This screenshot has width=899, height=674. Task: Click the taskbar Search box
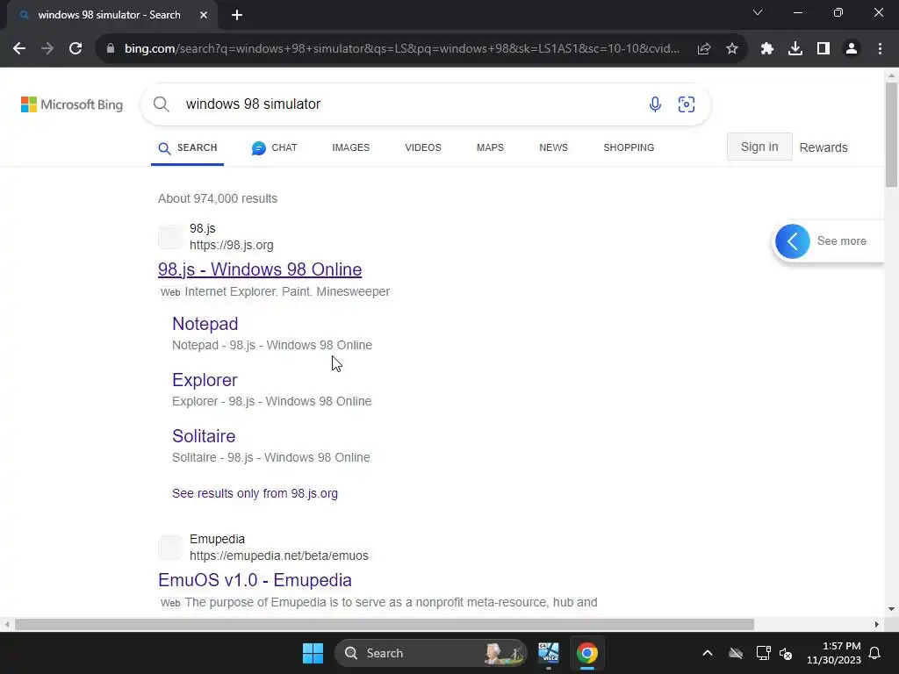[430, 653]
